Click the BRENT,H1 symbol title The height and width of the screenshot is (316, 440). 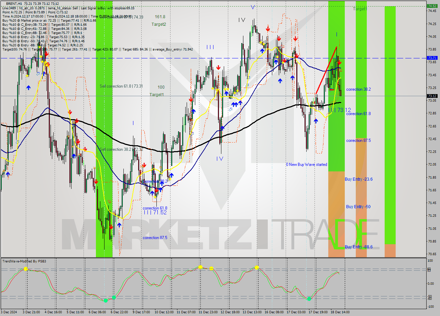(14, 3)
